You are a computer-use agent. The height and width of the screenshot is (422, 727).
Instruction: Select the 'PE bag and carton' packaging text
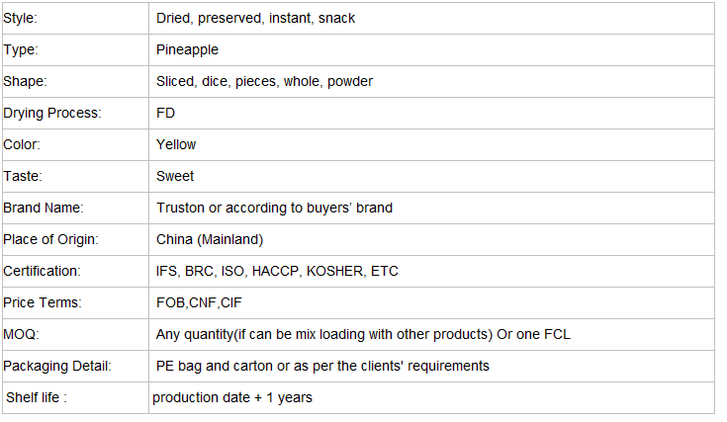[215, 366]
